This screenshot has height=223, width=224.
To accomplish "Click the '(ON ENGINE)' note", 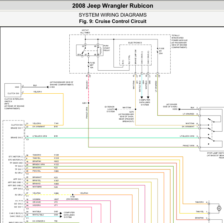I will coord(72,199).
